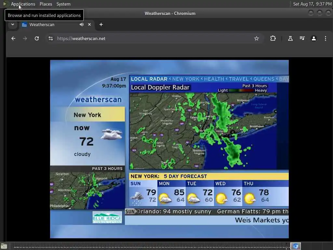Click the weatherscan logo text
The width and height of the screenshot is (333, 250).
[98, 100]
